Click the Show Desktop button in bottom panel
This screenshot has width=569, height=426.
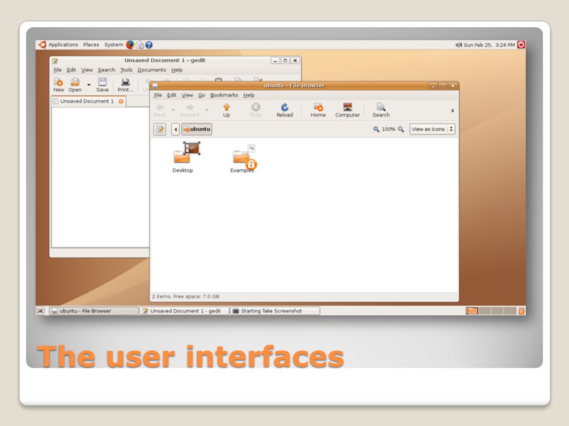pos(40,311)
